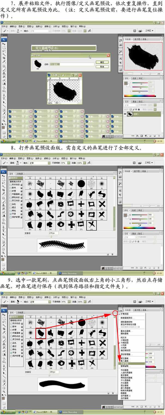
Task: Enable 湿边 checkbox in step 8 Brushes panel
Action: point(11,207)
